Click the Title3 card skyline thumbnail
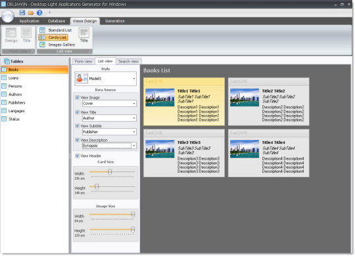Image resolution: width=355 pixels, height=256 pixels. [x=160, y=149]
